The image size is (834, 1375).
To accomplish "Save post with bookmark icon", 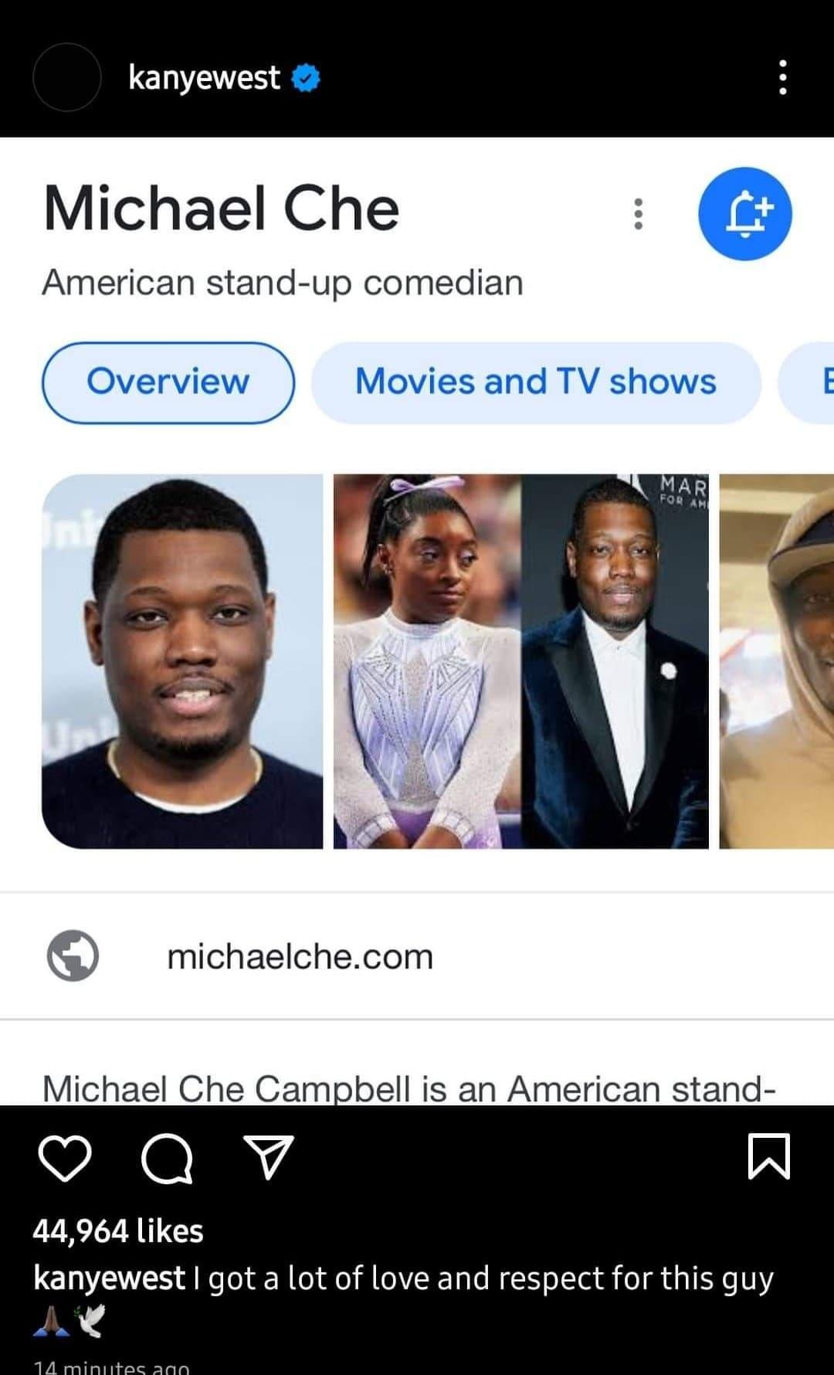I will pyautogui.click(x=769, y=1156).
